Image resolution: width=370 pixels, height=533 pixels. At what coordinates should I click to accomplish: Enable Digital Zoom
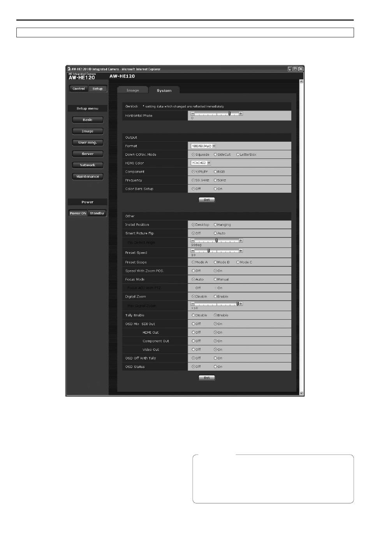(x=215, y=297)
